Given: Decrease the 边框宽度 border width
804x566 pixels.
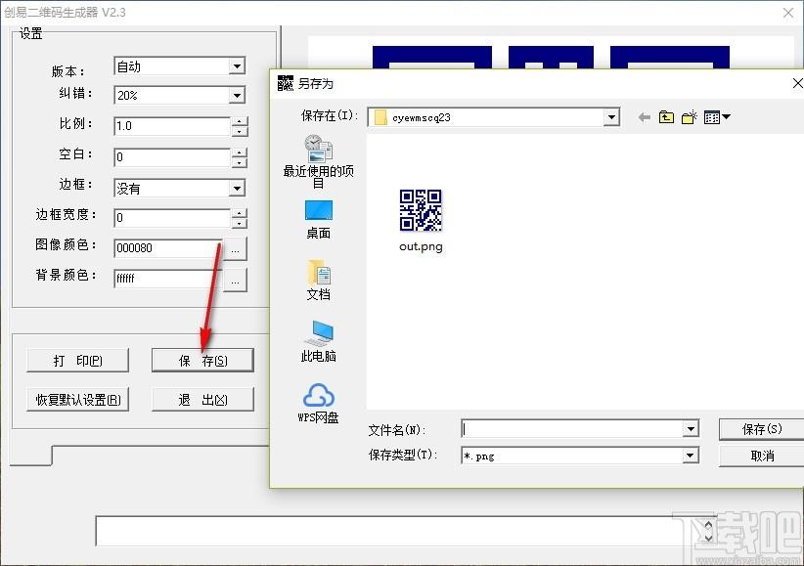Looking at the screenshot, I should (240, 223).
